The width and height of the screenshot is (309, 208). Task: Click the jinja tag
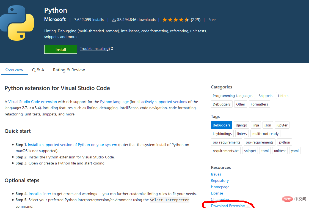tap(256, 125)
